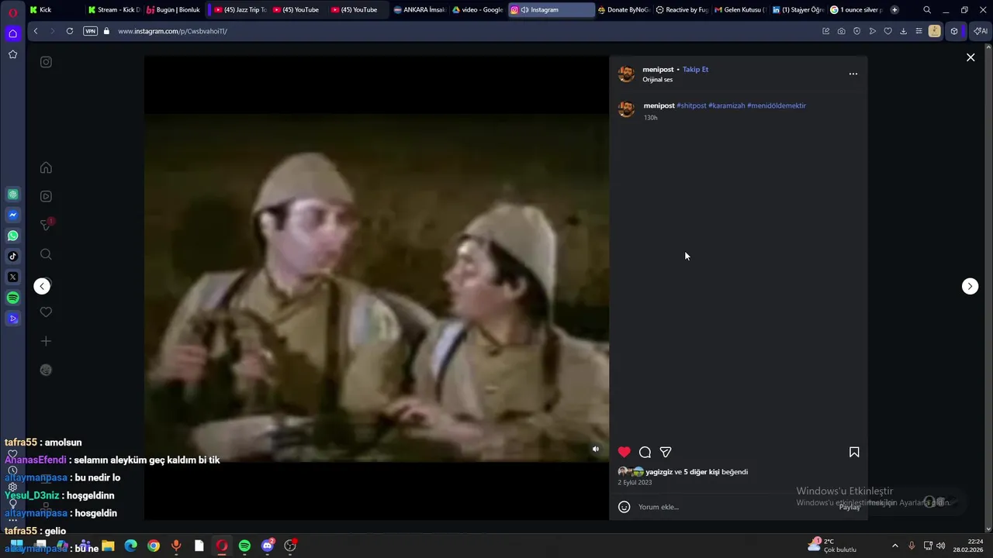
Task: Switch to video - Google tab
Action: point(478,10)
